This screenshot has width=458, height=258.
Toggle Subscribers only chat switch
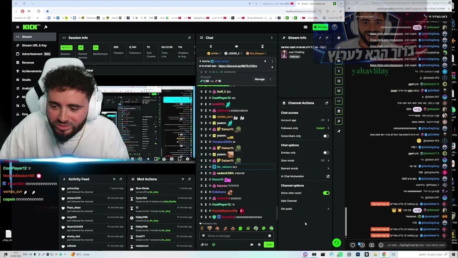[325, 136]
